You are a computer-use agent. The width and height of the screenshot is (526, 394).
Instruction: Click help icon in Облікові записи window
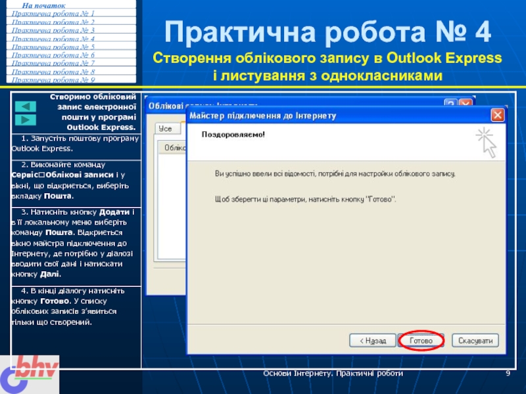(x=450, y=102)
